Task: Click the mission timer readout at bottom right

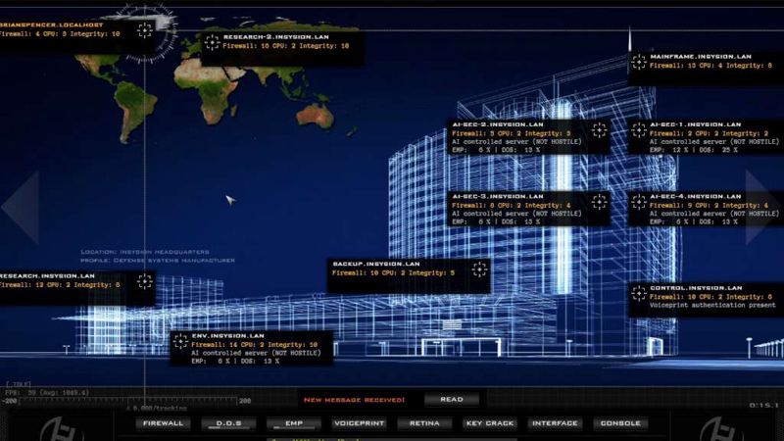Action: click(764, 406)
